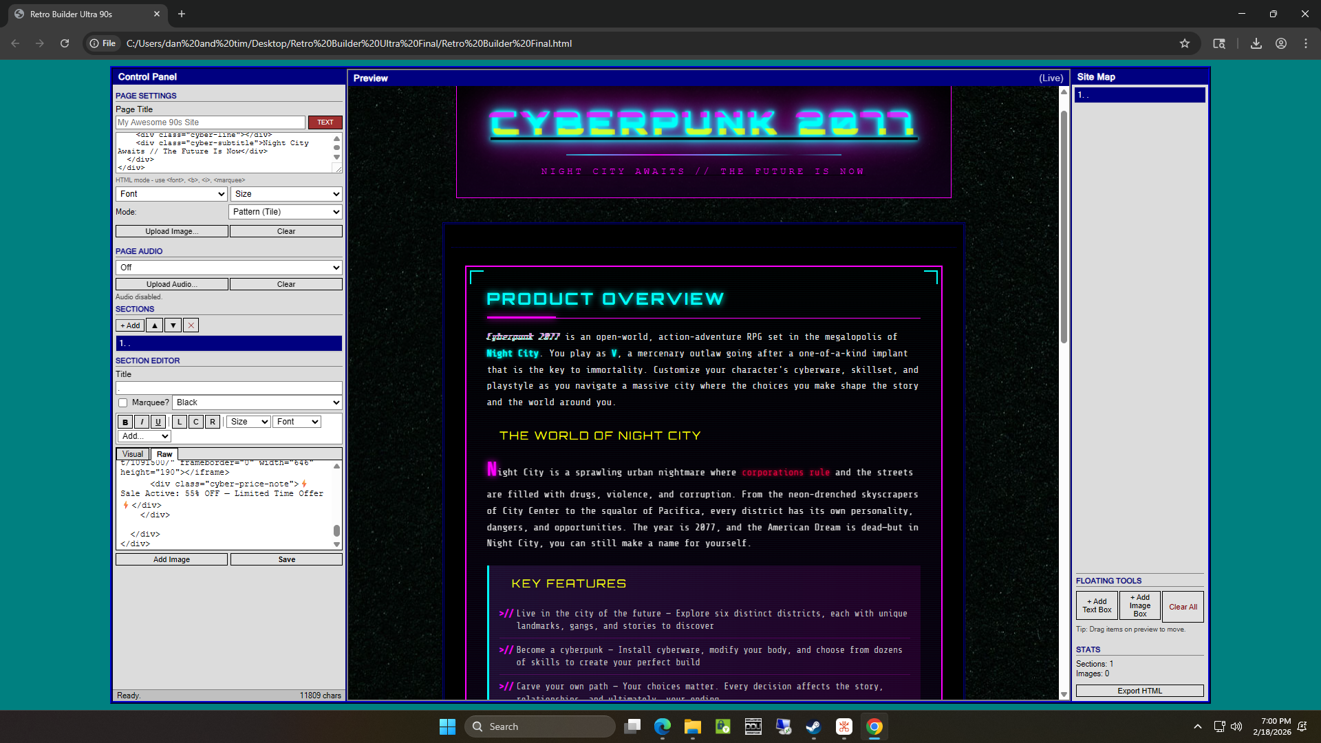Delete section with the red X button
The image size is (1321, 743).
pyautogui.click(x=191, y=325)
